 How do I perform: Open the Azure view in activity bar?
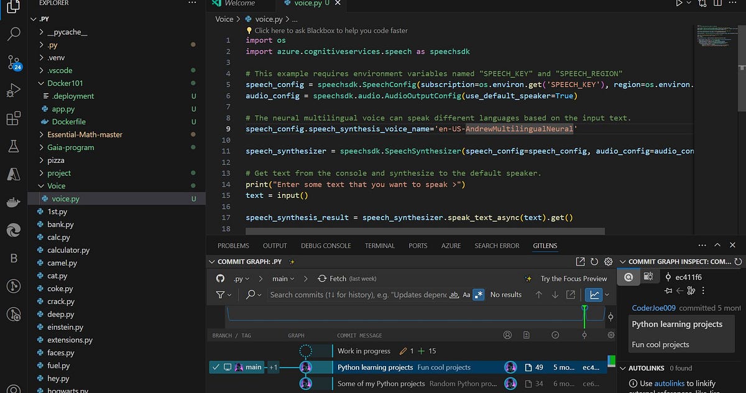(14, 175)
